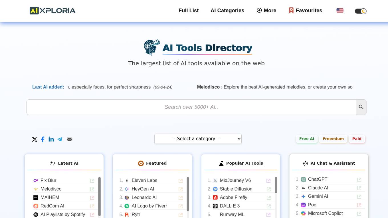This screenshot has width=388, height=218.
Task: Open external link for AI Logo by Fiverr
Action: [181, 206]
